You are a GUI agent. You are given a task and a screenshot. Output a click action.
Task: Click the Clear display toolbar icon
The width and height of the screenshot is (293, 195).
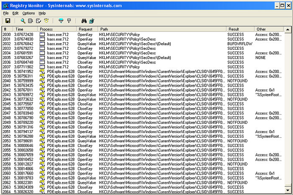pos(39,21)
